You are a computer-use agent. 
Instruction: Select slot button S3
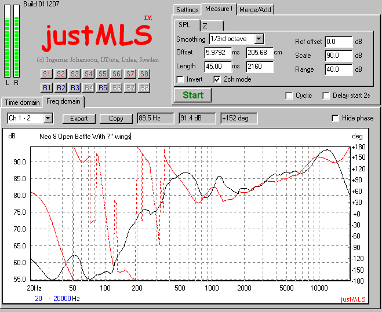click(x=74, y=74)
